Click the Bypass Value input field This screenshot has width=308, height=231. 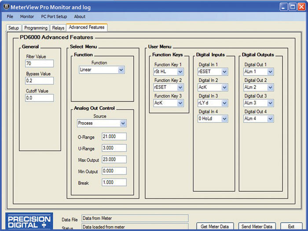(x=39, y=81)
